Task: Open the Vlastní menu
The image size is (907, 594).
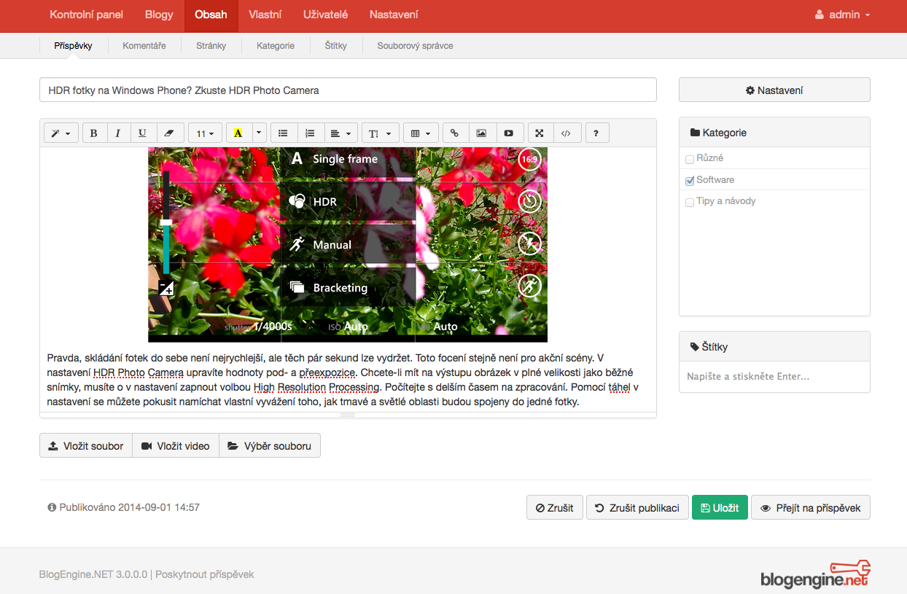Action: 265,15
